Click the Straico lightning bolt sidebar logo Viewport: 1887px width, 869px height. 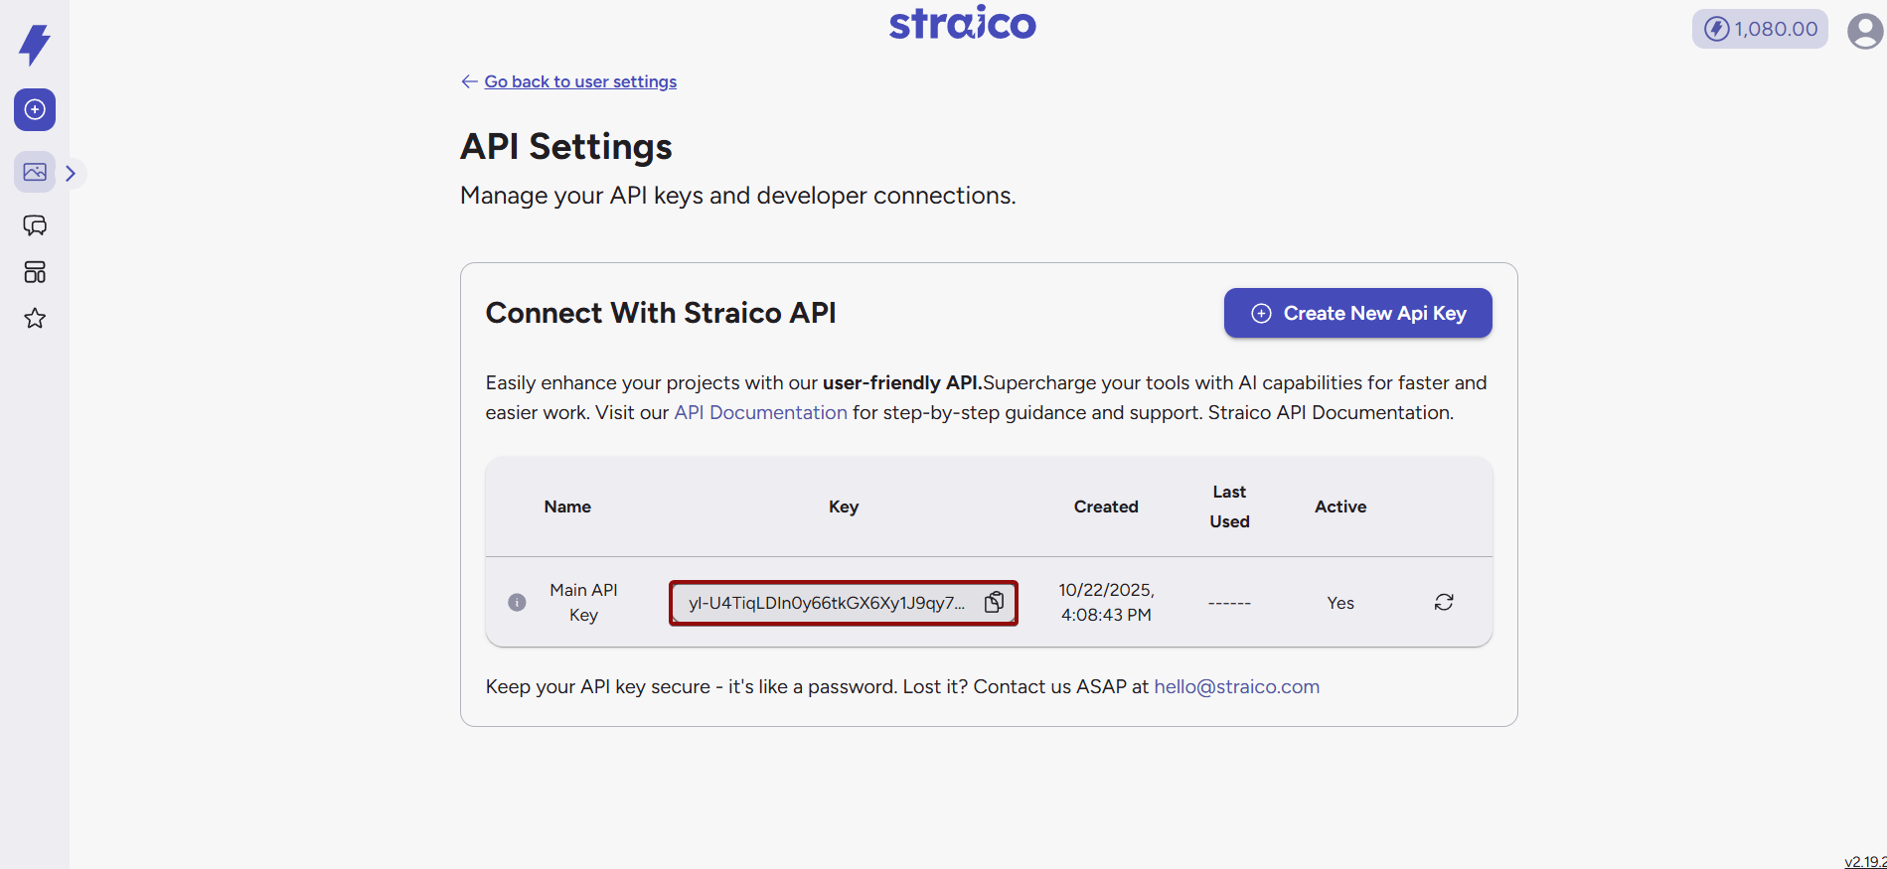tap(35, 45)
